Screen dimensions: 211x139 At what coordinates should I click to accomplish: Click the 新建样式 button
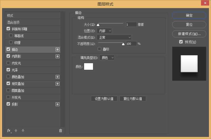pos(189,34)
